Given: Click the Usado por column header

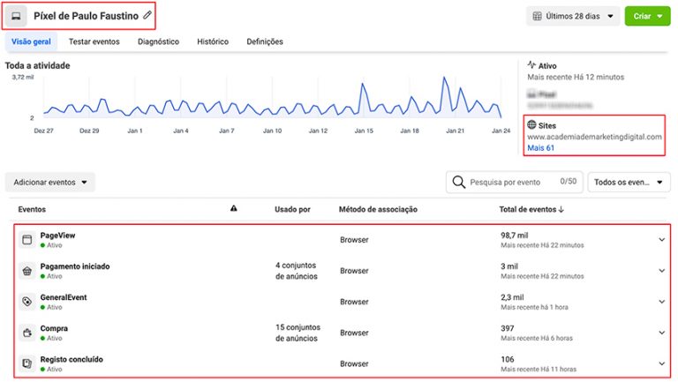Looking at the screenshot, I should pos(292,209).
